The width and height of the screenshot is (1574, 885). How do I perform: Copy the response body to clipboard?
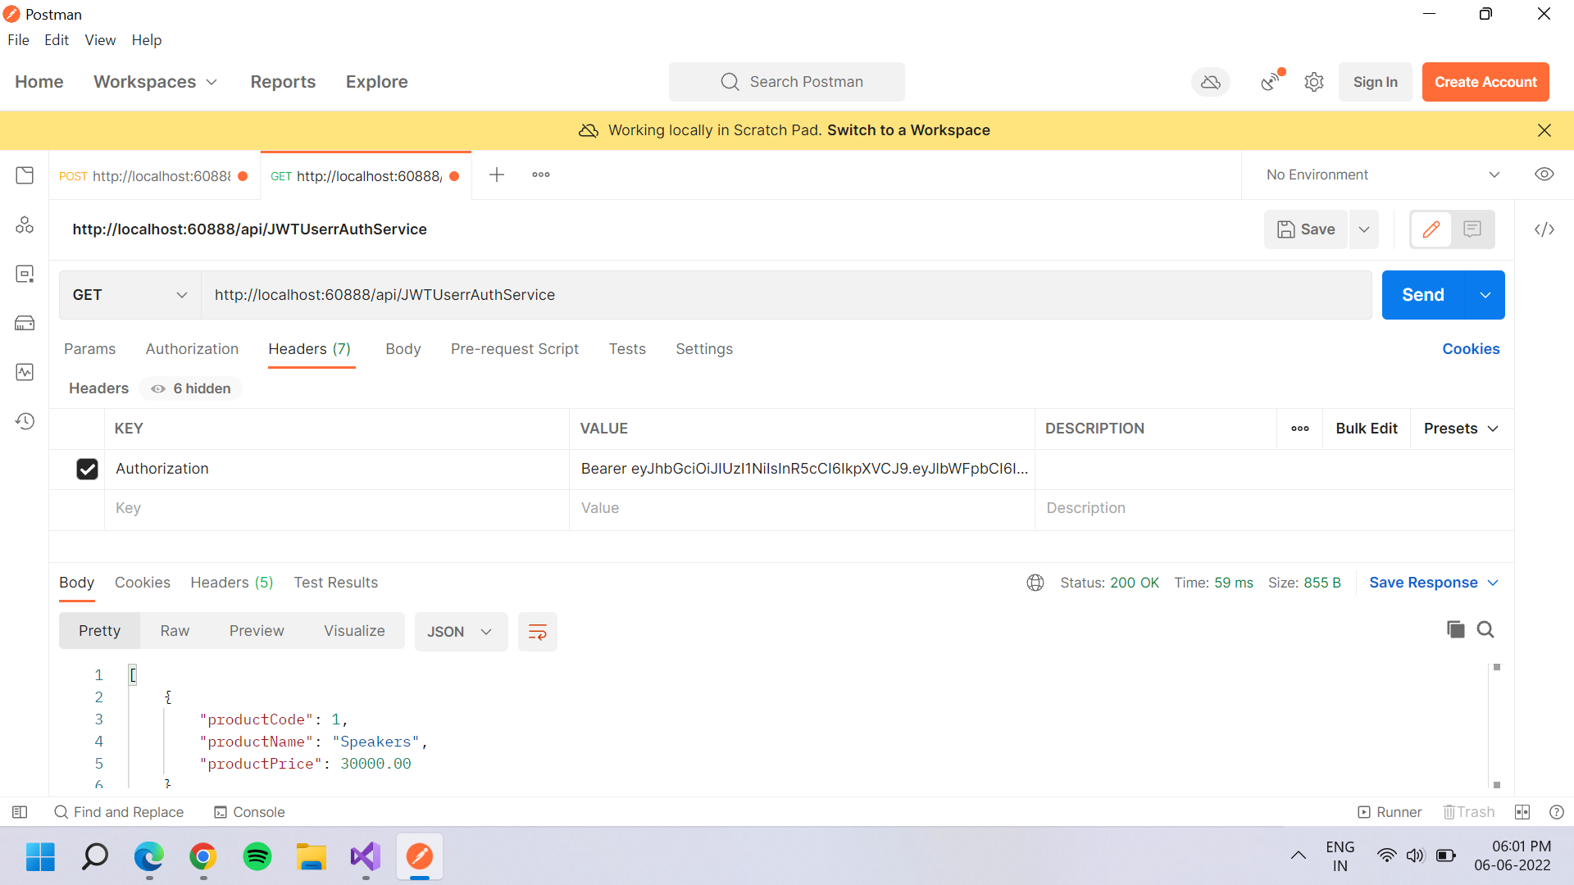(x=1456, y=629)
